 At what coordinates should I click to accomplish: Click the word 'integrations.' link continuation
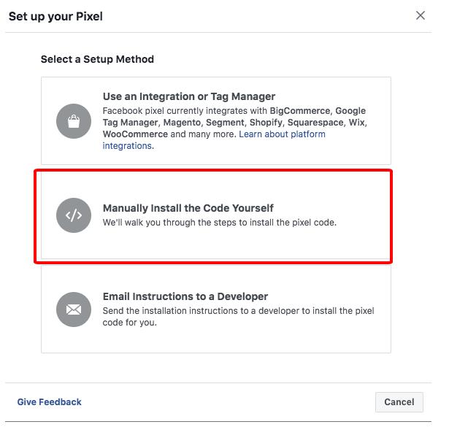(x=128, y=146)
